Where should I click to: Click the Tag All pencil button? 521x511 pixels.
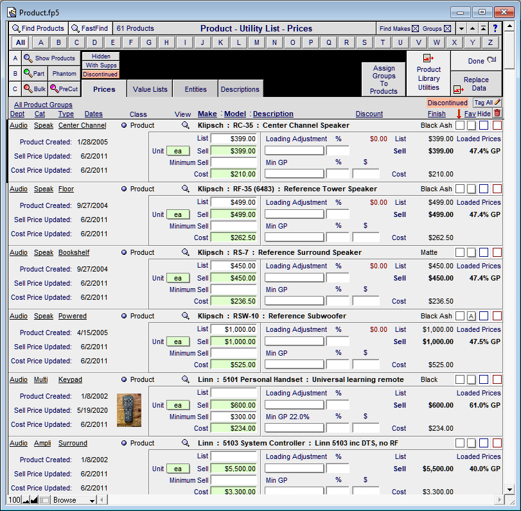coord(487,103)
